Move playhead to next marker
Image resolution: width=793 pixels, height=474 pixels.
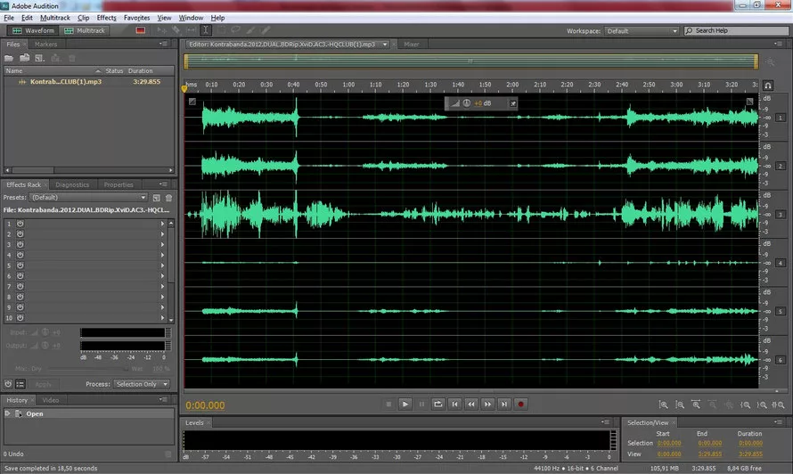[504, 405]
